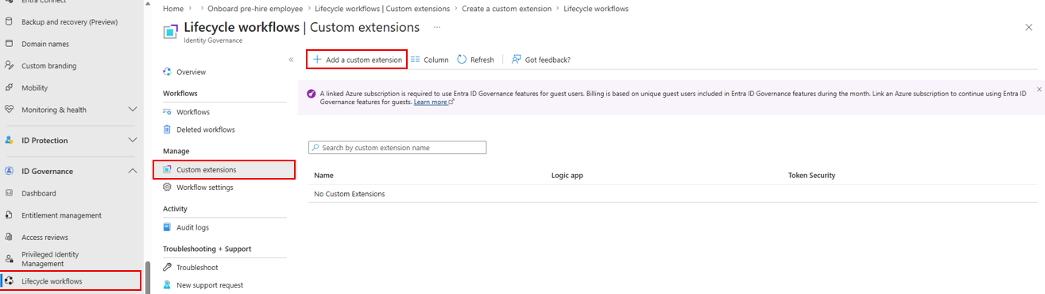This screenshot has height=294, width=1045.
Task: Click the New support request person icon
Action: tap(167, 285)
